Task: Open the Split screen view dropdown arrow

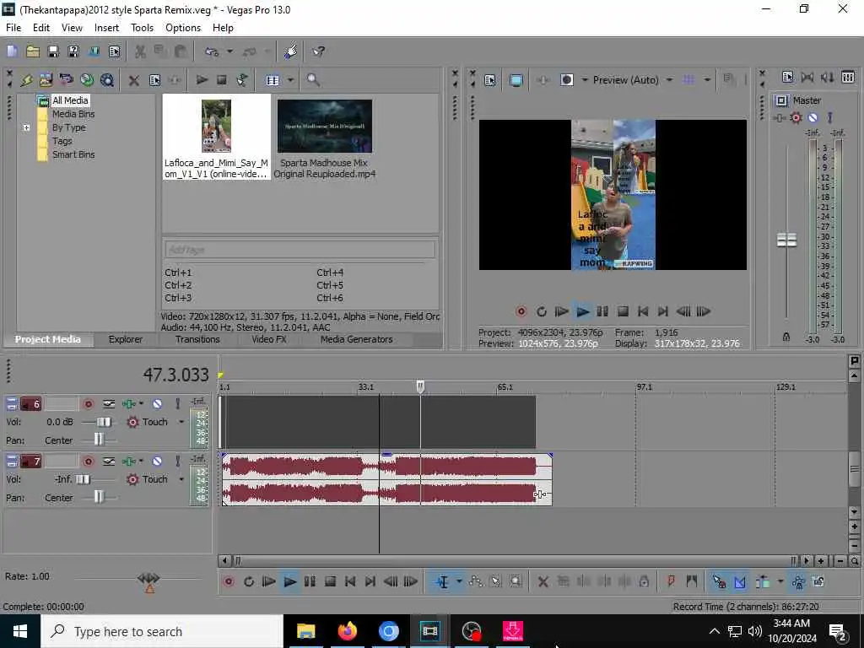Action: coord(585,80)
